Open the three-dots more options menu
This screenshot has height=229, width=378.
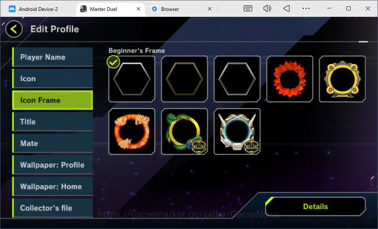click(306, 8)
